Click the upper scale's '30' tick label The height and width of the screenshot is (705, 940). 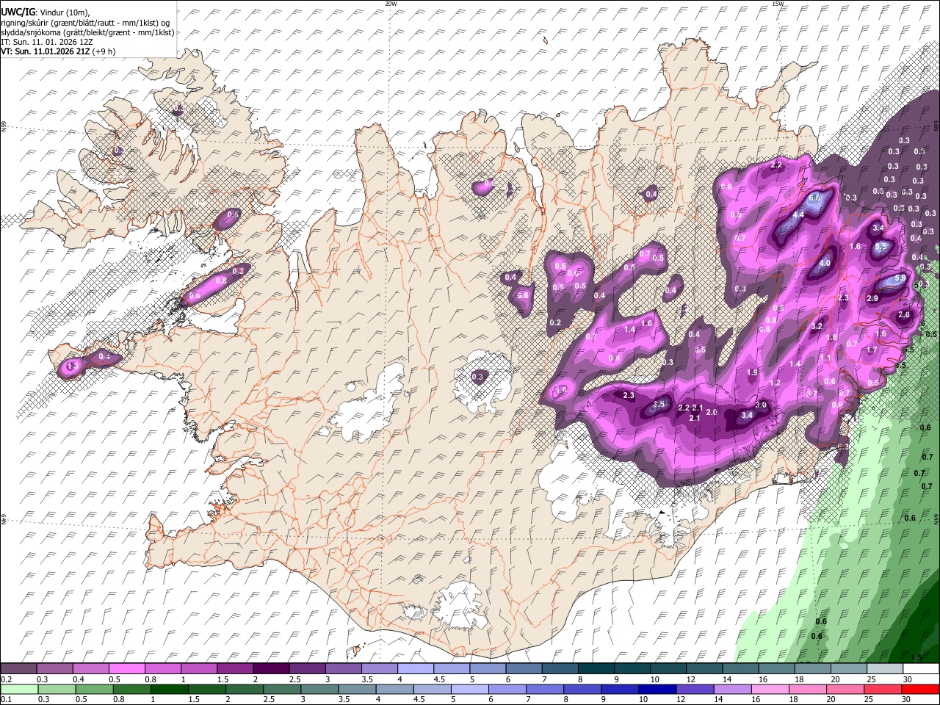point(908,679)
